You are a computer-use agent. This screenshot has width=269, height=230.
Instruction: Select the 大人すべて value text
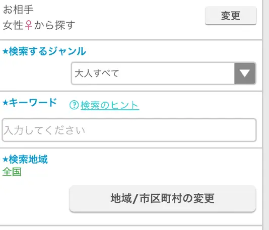tap(97, 73)
